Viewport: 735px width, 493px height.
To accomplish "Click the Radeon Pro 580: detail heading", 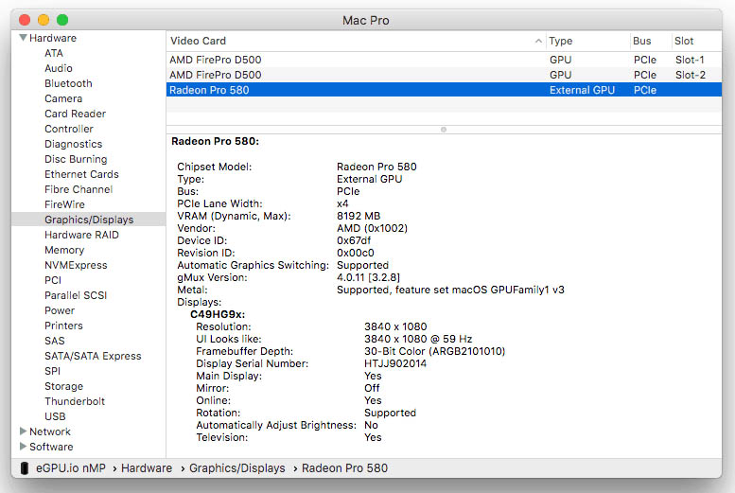I will coord(215,141).
